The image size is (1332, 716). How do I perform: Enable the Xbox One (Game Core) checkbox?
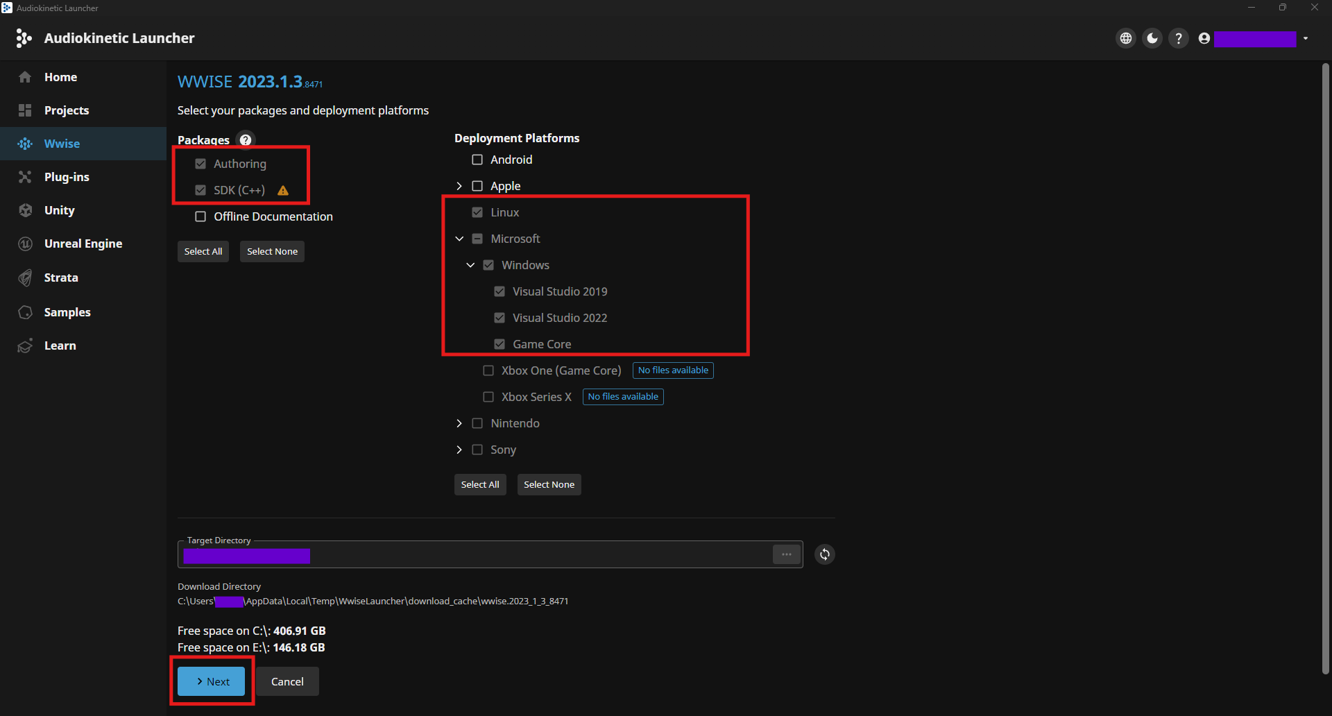tap(488, 370)
